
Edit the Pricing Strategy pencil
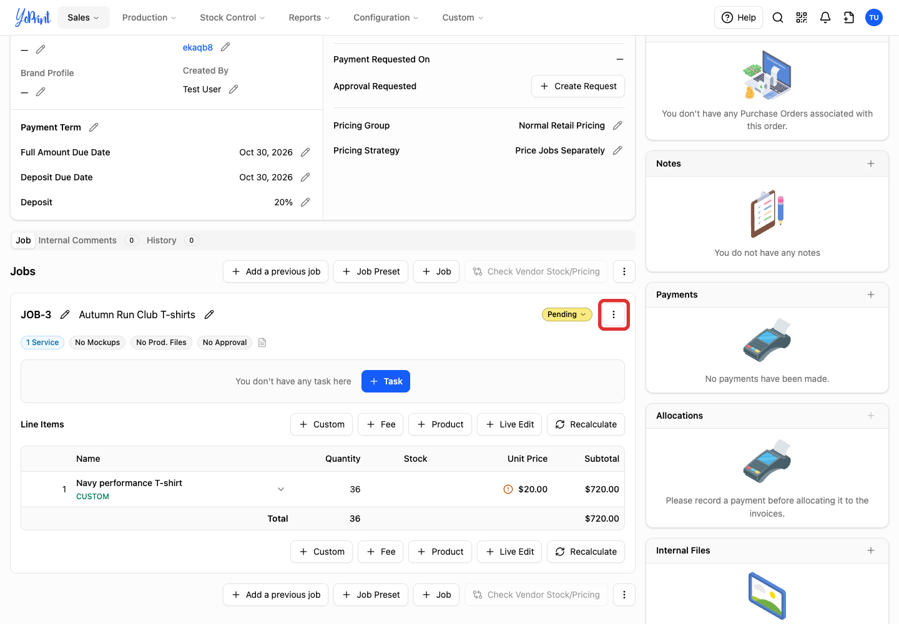pos(617,150)
